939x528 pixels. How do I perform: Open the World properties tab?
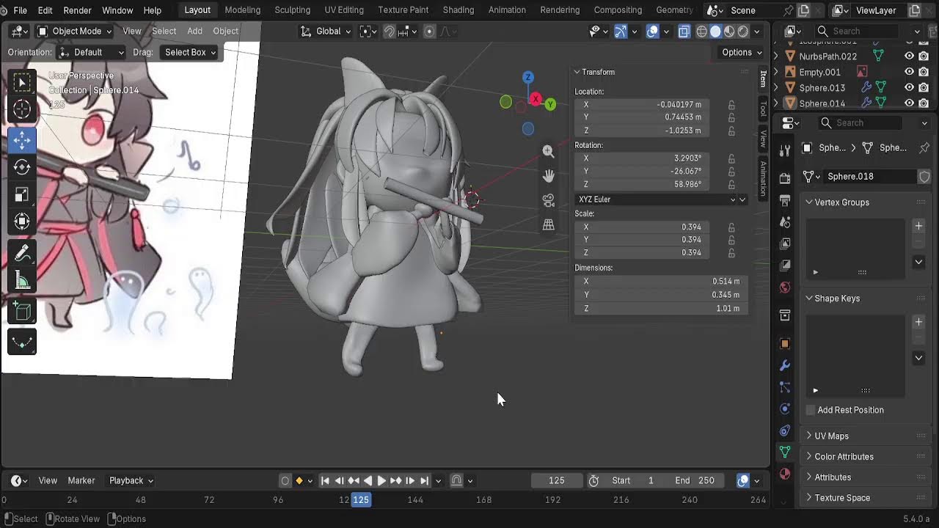[x=785, y=287]
